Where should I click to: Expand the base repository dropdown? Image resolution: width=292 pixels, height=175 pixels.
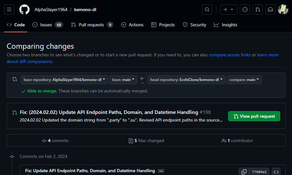tap(65, 80)
